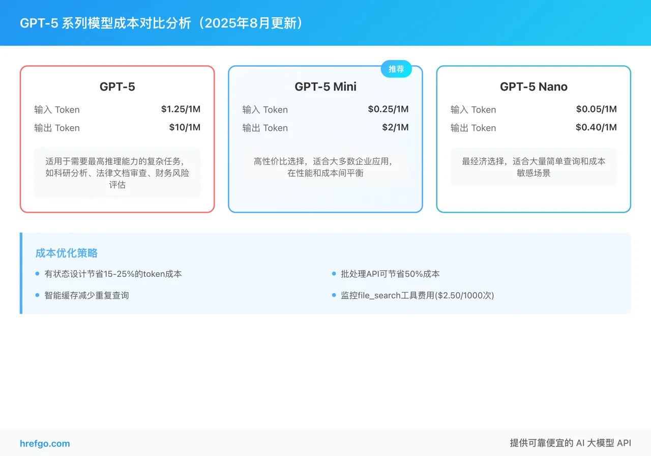
Task: Click 输出 Token label in GPT-5 card
Action: 57,128
